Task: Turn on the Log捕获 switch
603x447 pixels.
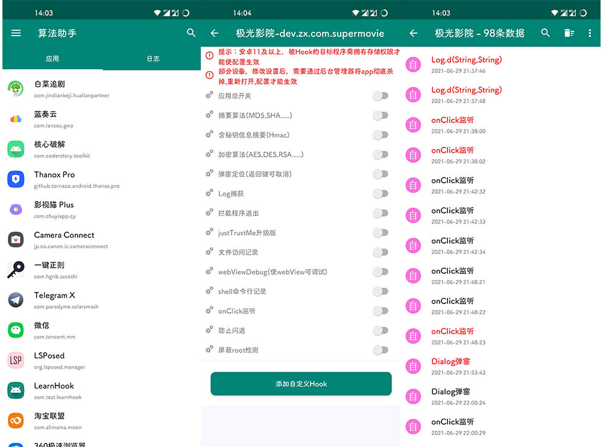Action: [380, 192]
